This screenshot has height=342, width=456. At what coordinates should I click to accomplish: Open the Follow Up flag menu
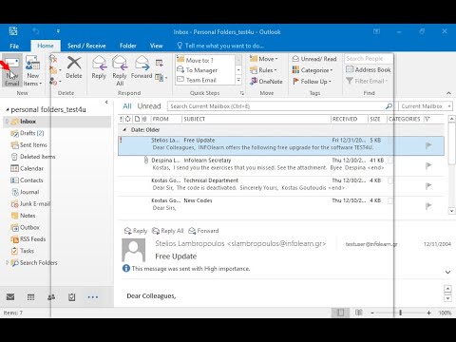[x=312, y=82]
